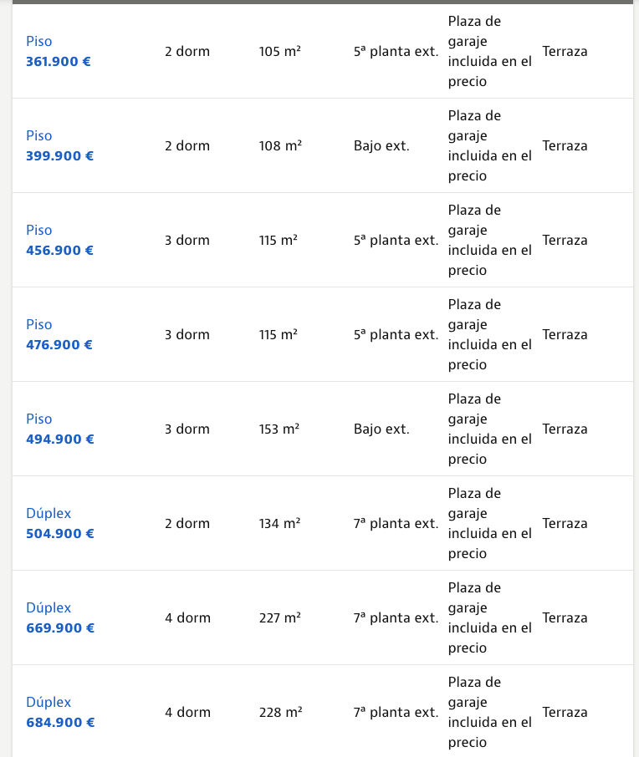Click the 684.900 € price text

[x=60, y=722]
